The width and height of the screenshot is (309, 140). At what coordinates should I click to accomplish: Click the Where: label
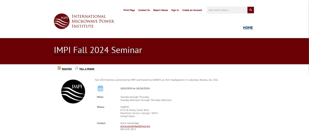click(101, 107)
